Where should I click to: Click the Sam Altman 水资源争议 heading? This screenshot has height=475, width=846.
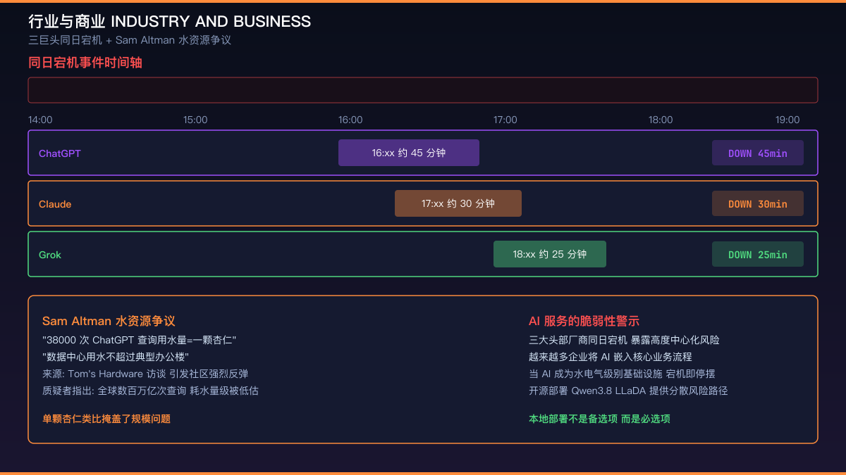click(x=109, y=321)
